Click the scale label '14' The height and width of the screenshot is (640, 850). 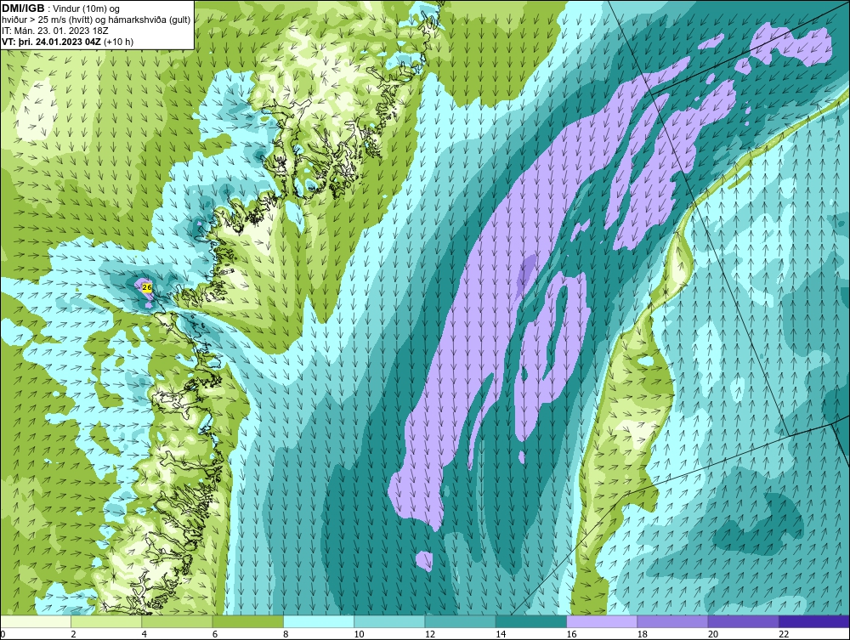pyautogui.click(x=501, y=634)
